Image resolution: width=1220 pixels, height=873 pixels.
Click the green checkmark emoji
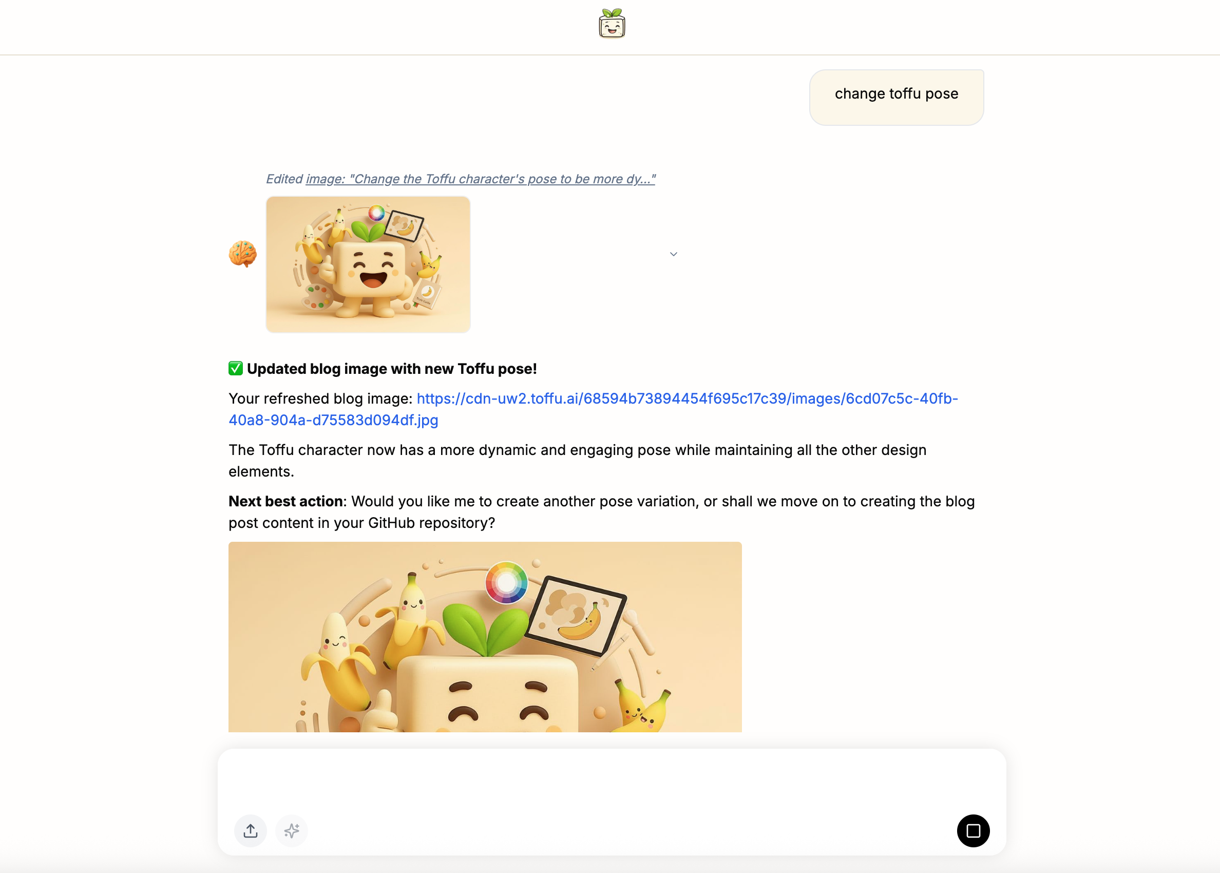[x=235, y=368]
